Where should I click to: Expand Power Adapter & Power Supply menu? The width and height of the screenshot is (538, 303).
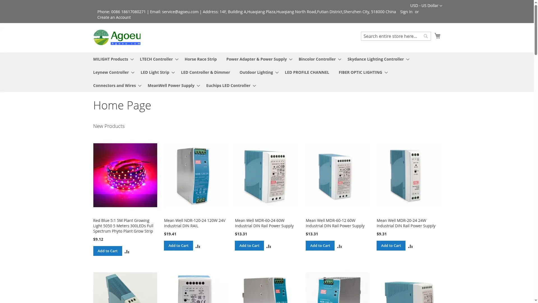tap(259, 59)
